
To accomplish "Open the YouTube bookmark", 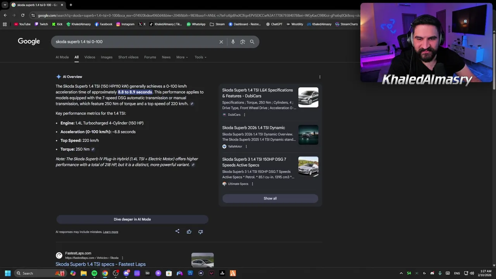I will [x=22, y=24].
